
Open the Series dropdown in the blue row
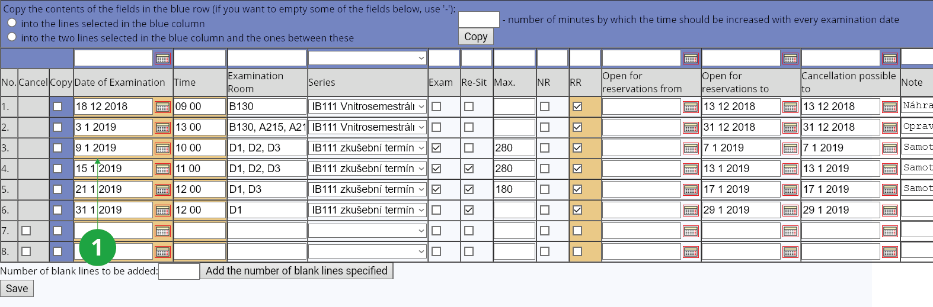[x=368, y=58]
